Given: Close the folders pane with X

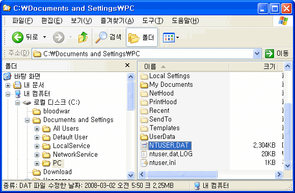Looking at the screenshot, I should 127,65.
